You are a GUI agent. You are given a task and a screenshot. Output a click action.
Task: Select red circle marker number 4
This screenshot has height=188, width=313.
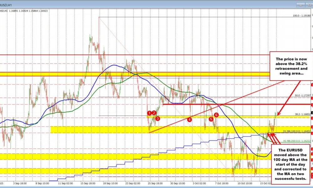click(189, 119)
